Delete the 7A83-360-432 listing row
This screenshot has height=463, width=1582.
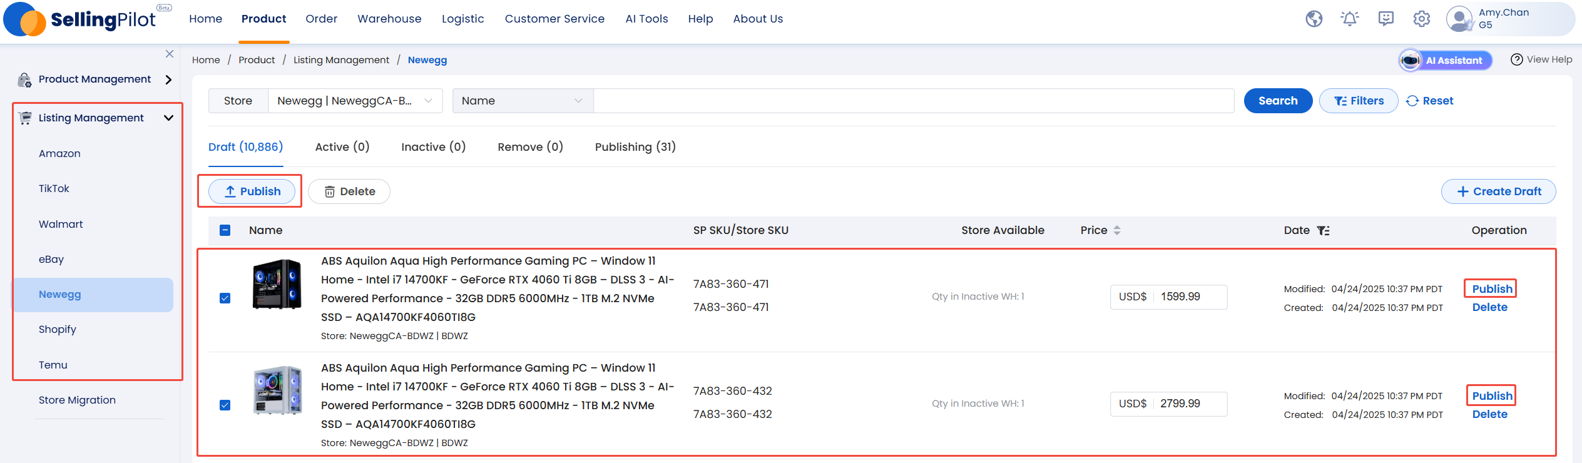tap(1490, 414)
